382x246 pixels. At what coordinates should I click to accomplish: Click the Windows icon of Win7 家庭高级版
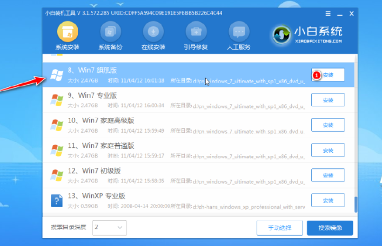pos(57,125)
